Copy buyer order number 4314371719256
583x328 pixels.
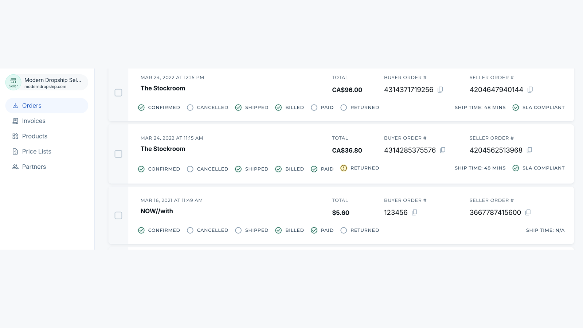[440, 90]
